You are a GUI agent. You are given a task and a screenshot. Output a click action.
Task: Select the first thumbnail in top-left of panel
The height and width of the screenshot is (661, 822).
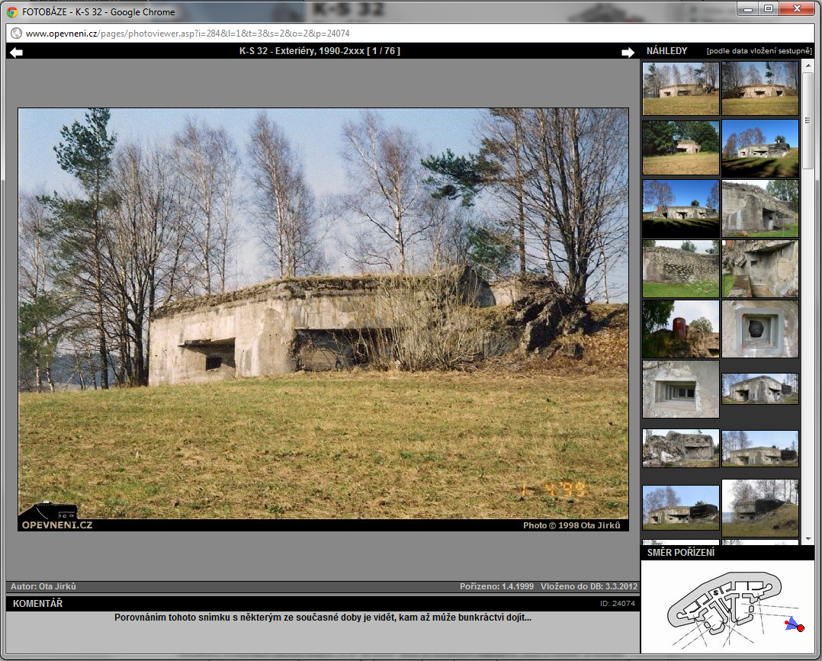680,88
